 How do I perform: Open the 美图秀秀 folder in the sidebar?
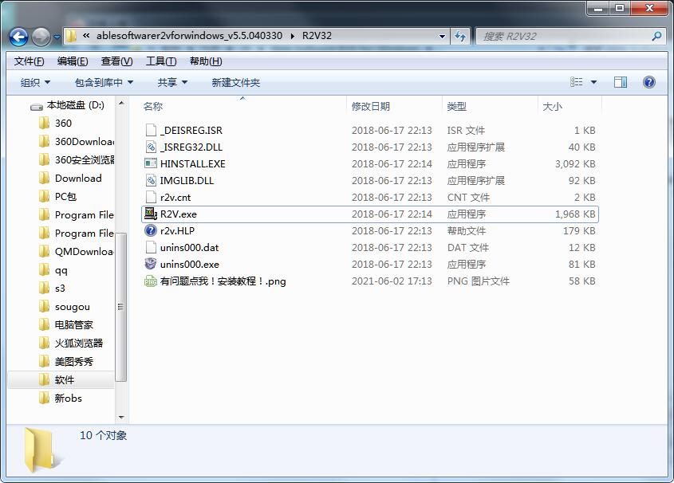coord(66,362)
